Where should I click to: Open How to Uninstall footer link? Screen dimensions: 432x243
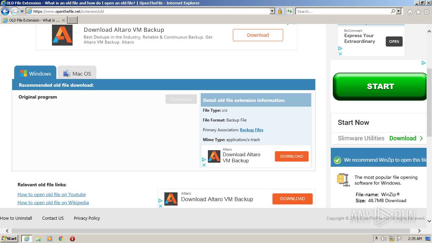16,218
